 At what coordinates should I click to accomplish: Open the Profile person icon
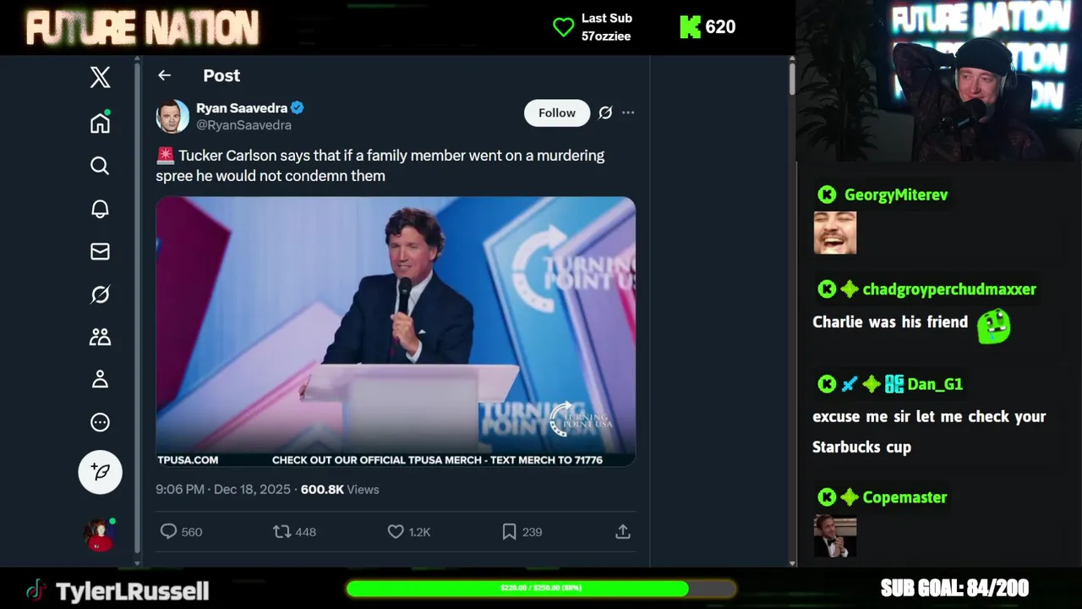[100, 379]
